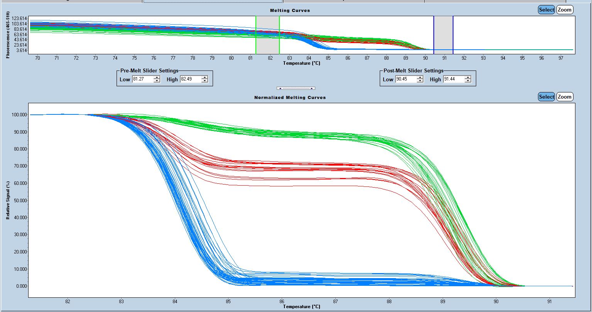Click the Pre-Melt Low field showing 81.27
The width and height of the screenshot is (592, 312).
tap(142, 79)
